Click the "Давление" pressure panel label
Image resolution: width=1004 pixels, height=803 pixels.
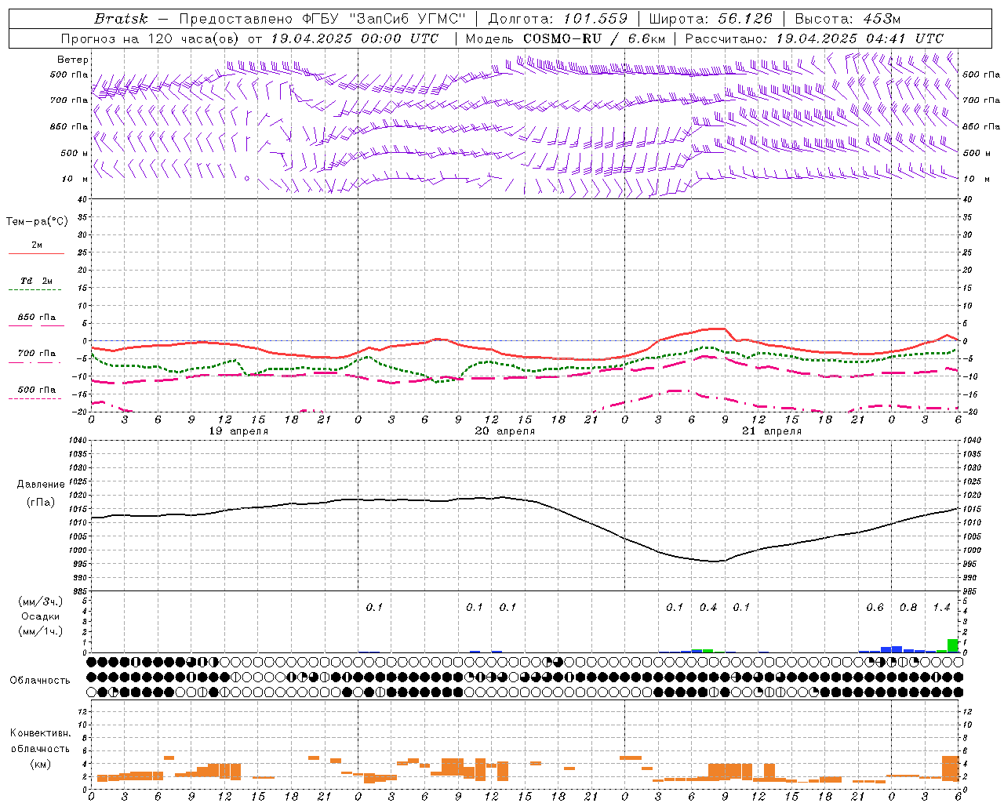pos(40,485)
